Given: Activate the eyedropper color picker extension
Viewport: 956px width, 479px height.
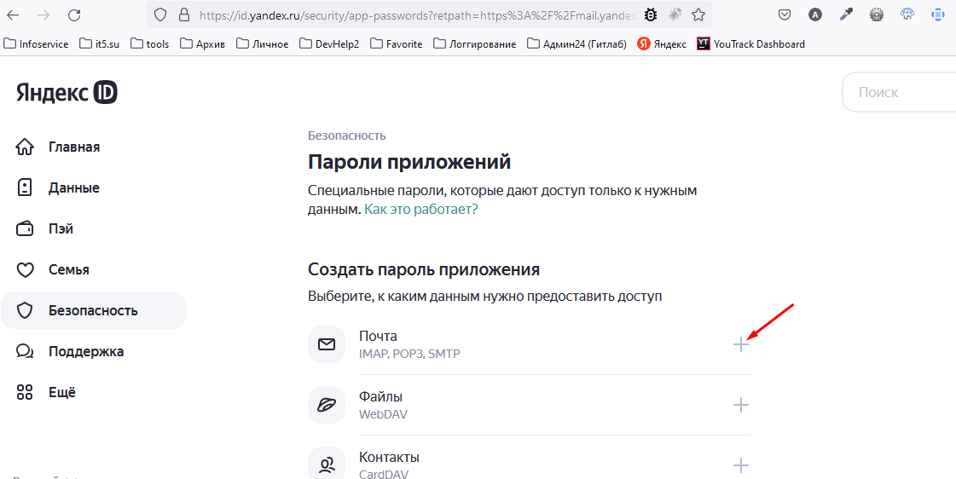Looking at the screenshot, I should tap(846, 14).
